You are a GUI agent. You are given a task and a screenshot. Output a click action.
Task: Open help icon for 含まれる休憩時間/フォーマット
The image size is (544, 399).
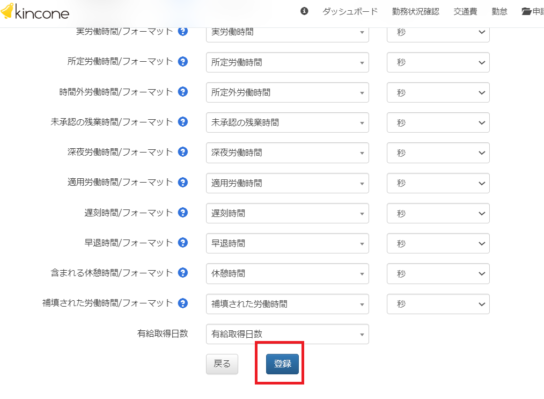point(183,273)
